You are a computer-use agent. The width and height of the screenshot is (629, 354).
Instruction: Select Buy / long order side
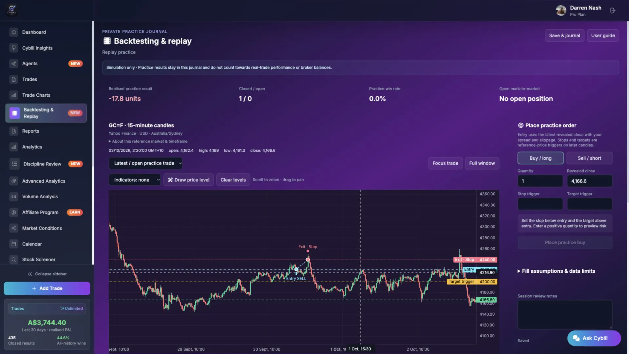click(541, 158)
